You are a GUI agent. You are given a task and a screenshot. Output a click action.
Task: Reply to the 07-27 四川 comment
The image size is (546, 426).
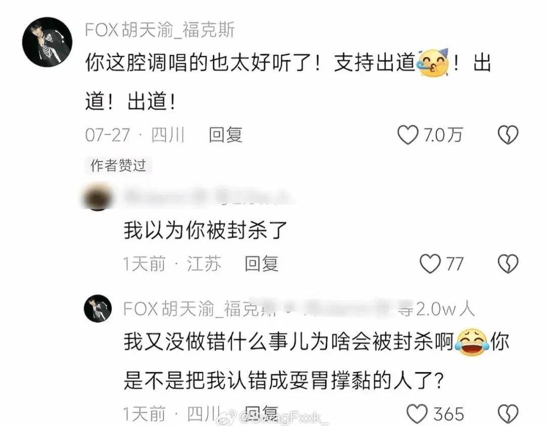[225, 135]
